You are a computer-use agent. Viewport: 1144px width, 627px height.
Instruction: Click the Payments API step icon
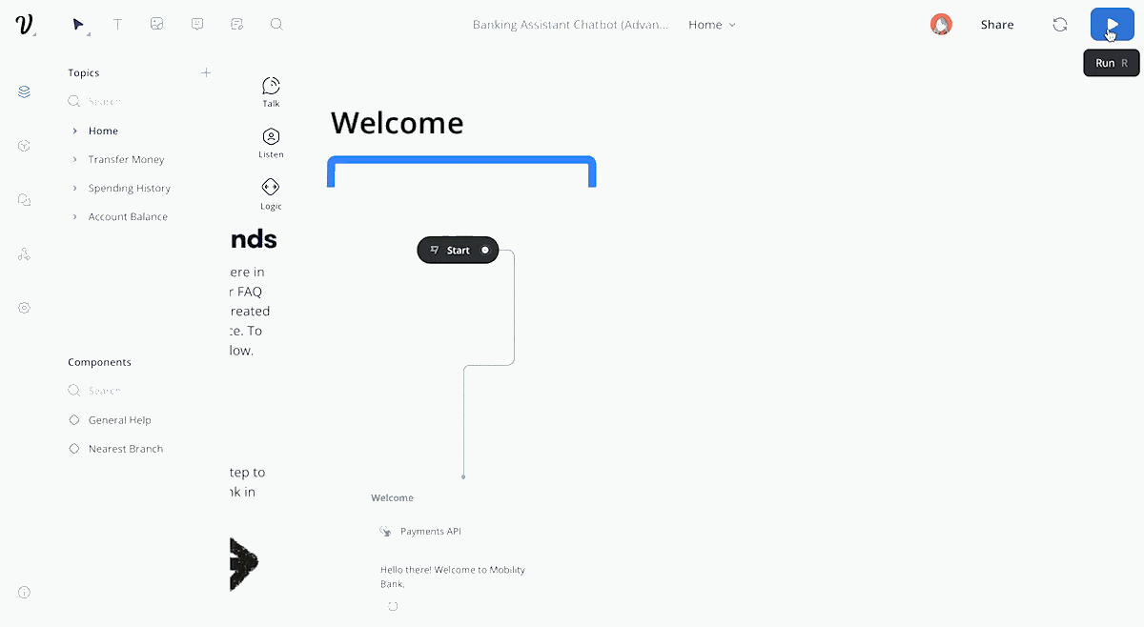[385, 532]
